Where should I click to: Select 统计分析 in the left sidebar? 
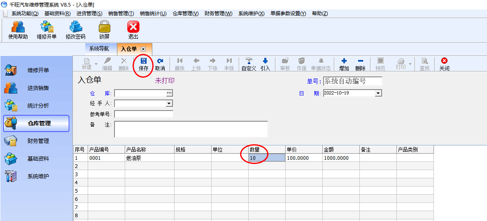(36, 106)
